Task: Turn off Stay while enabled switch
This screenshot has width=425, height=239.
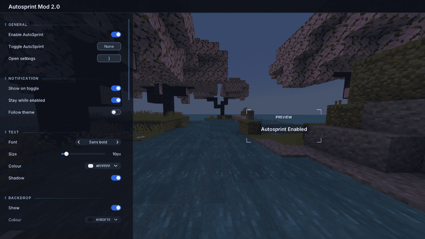Action: (x=116, y=100)
